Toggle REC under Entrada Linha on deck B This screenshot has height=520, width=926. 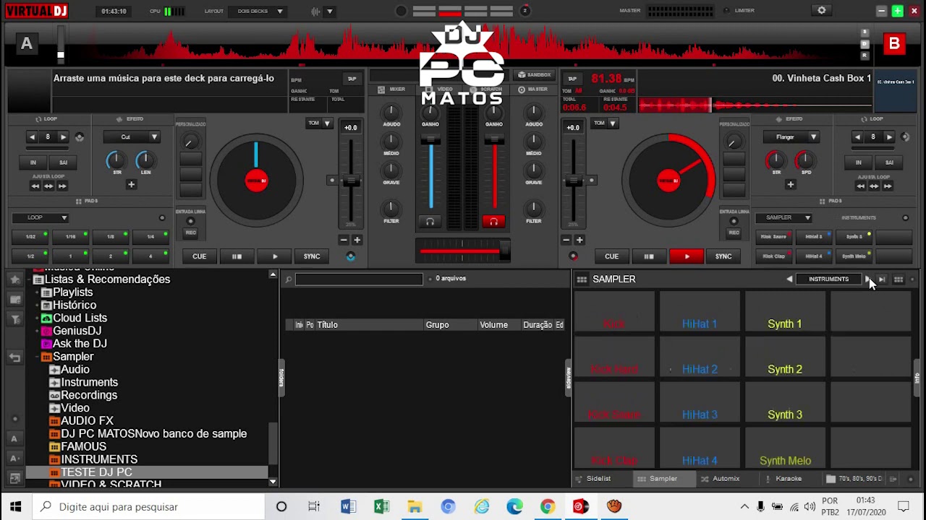tap(734, 233)
